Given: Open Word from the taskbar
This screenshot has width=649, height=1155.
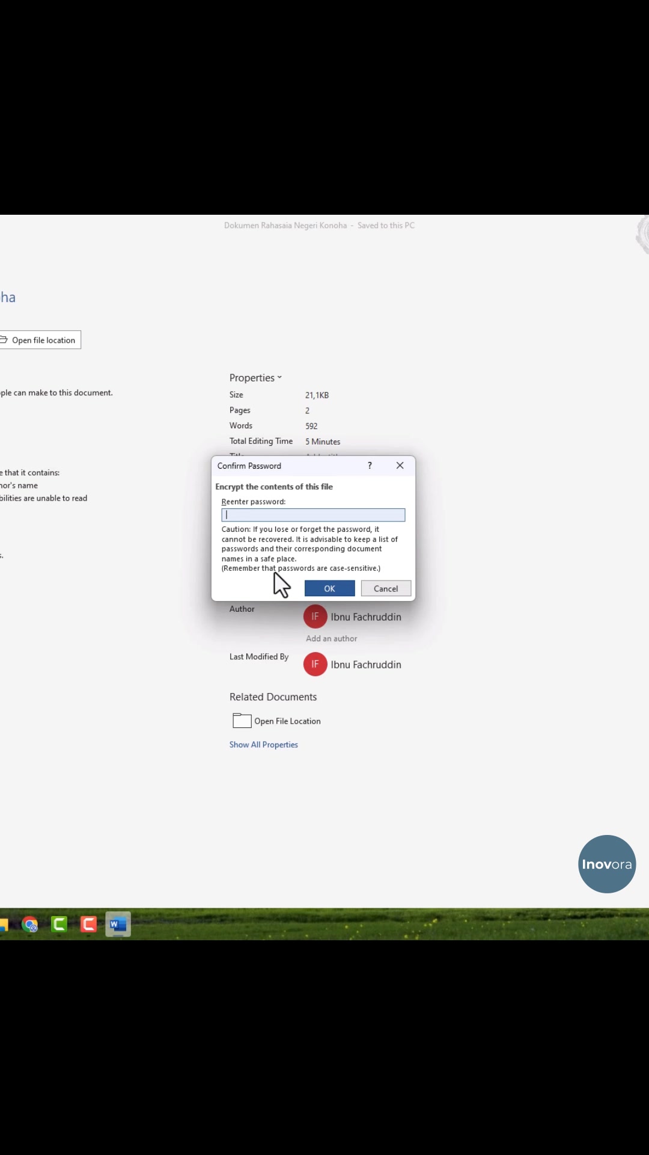Looking at the screenshot, I should click(118, 925).
